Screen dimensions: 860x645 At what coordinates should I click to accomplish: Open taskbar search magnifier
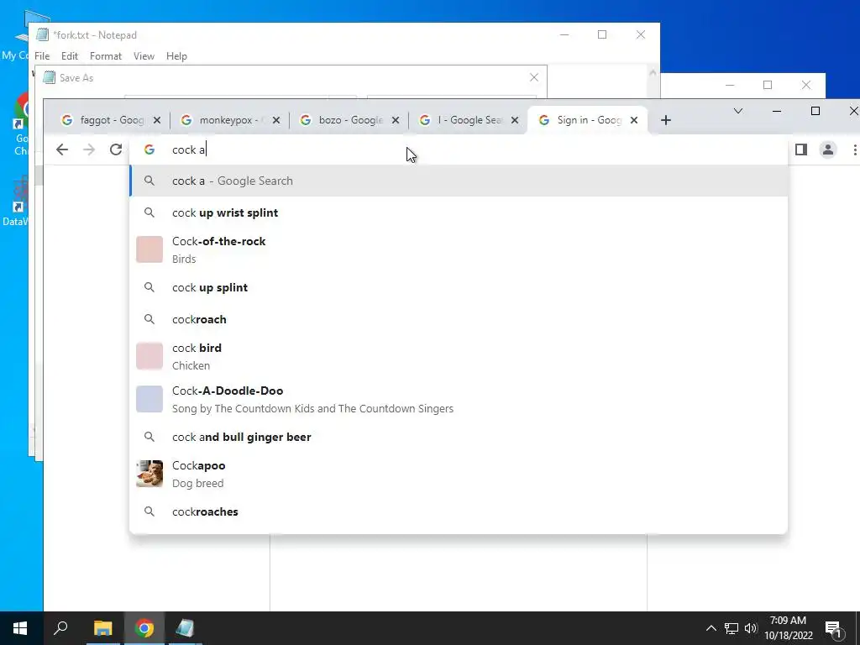[60, 628]
